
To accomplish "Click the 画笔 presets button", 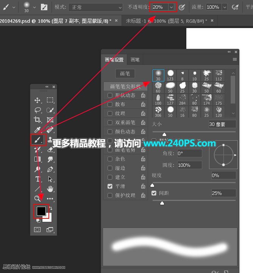I will [125, 74].
